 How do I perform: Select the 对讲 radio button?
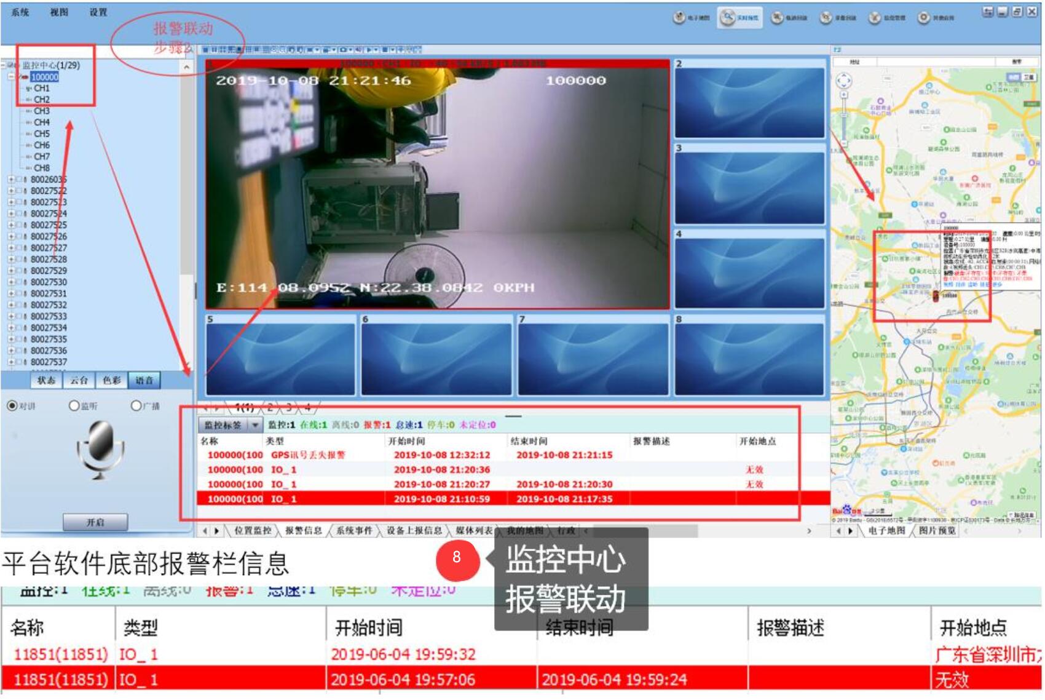[x=12, y=406]
